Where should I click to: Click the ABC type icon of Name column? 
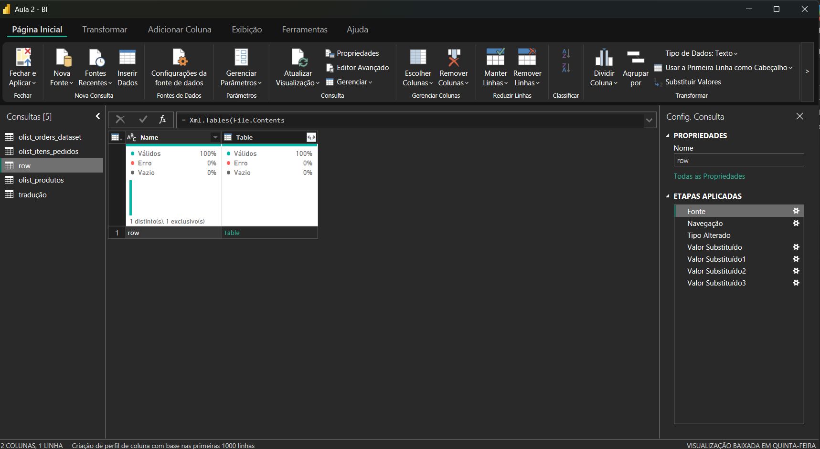(x=132, y=137)
